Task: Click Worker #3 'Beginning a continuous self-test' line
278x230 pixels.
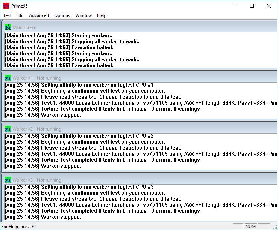Action: click(85, 193)
